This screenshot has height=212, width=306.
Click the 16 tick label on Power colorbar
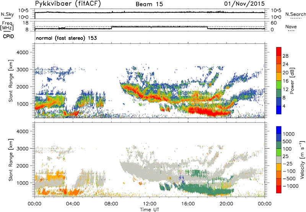pos(285,81)
